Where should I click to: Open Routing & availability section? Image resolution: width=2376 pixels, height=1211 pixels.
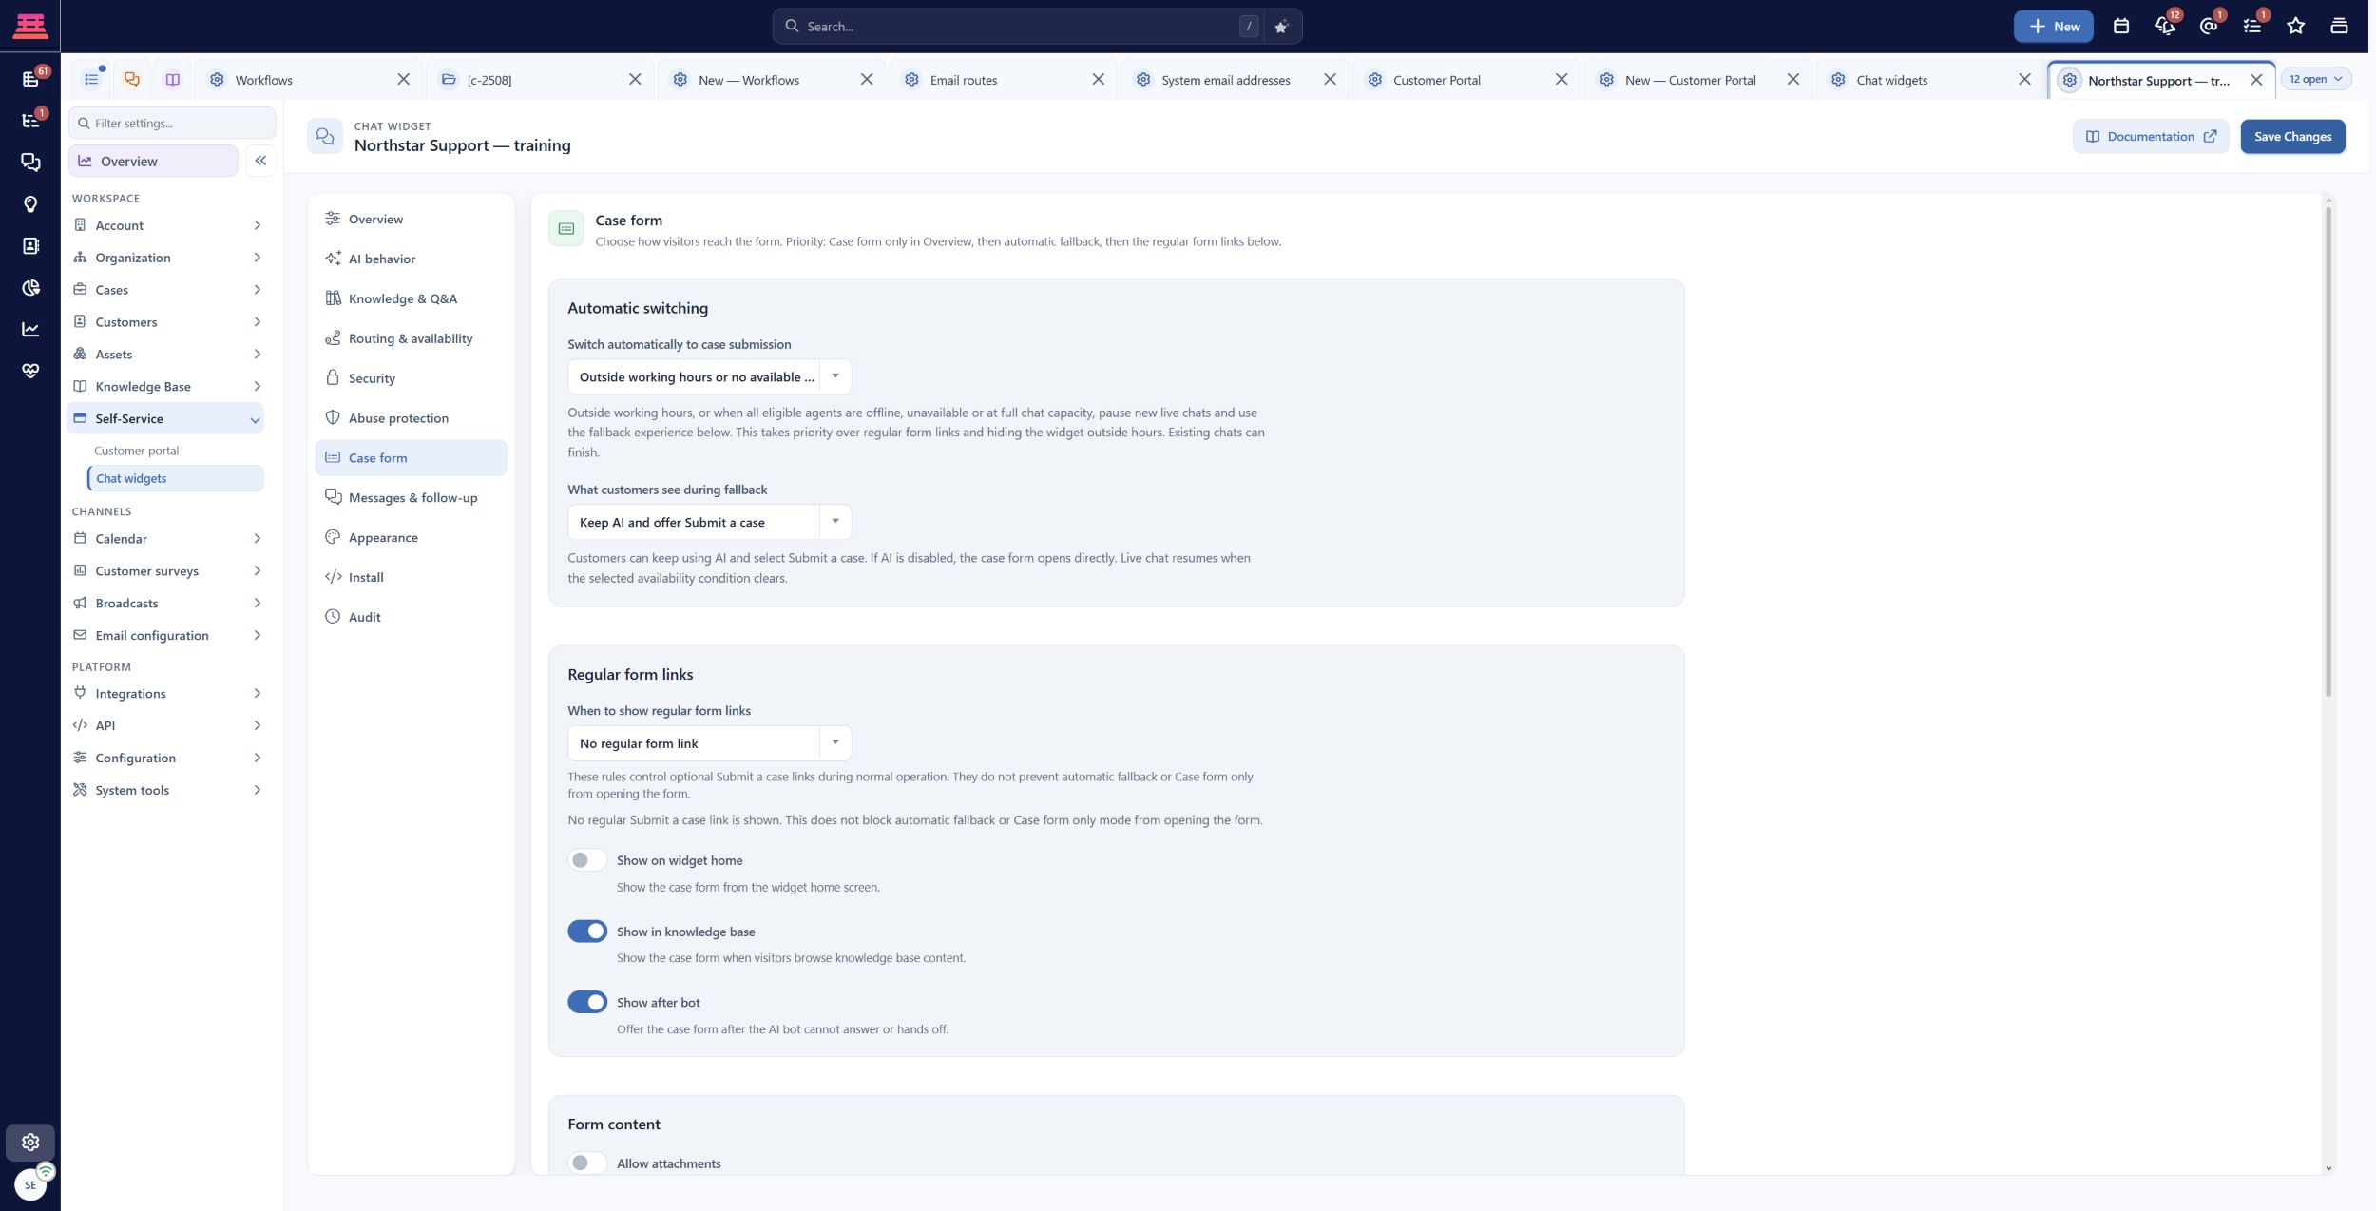pyautogui.click(x=411, y=338)
